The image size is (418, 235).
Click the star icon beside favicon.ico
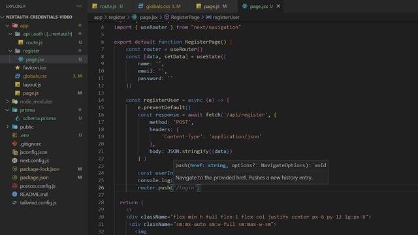[18, 68]
